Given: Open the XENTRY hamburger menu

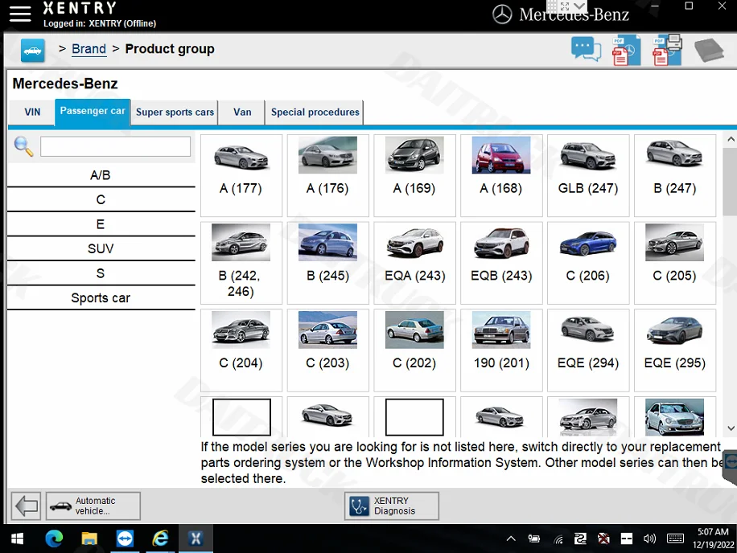Looking at the screenshot, I should pos(20,14).
